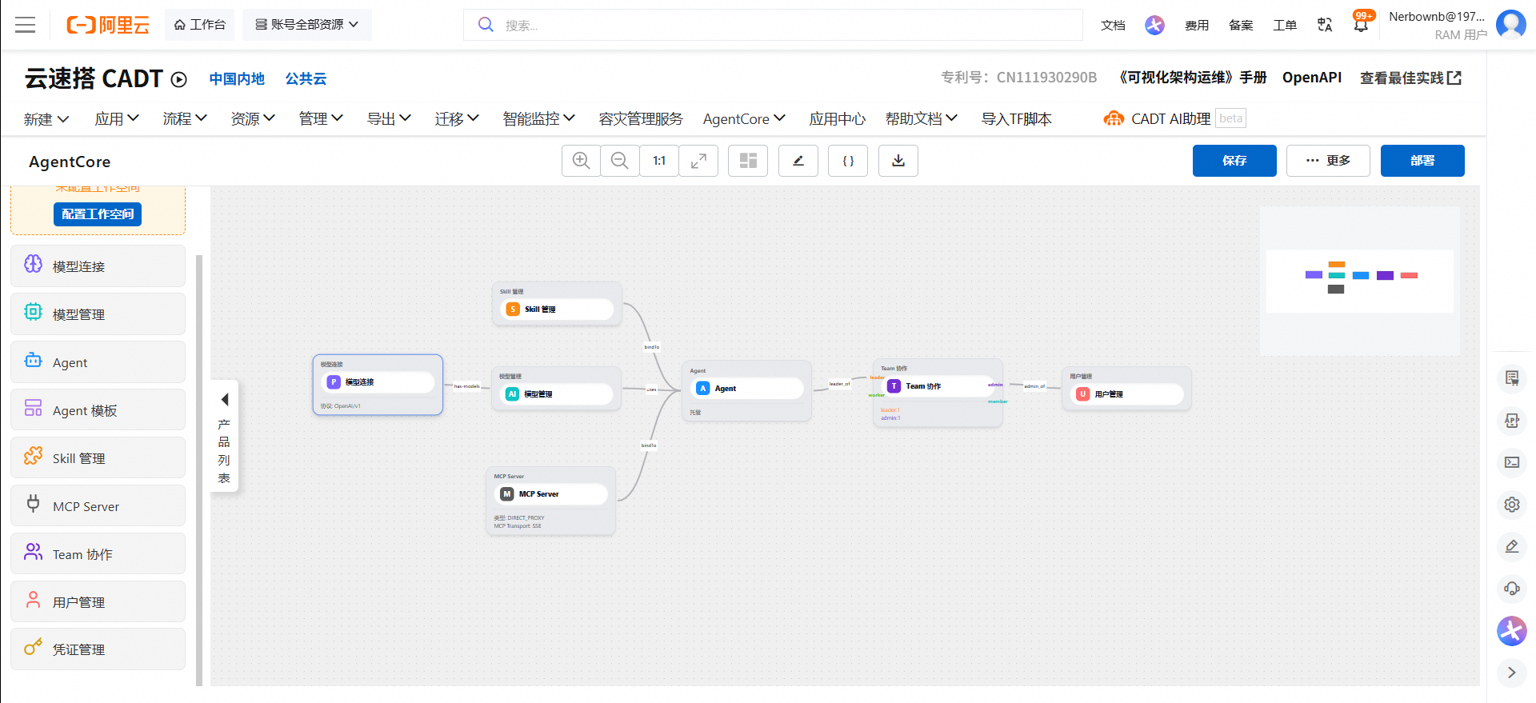1536x703 pixels.
Task: Open the user avatar menu
Action: [x=1511, y=25]
